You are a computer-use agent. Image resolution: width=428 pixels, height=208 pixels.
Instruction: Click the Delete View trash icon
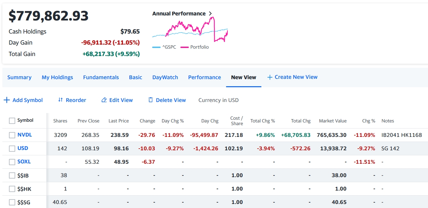pyautogui.click(x=151, y=100)
